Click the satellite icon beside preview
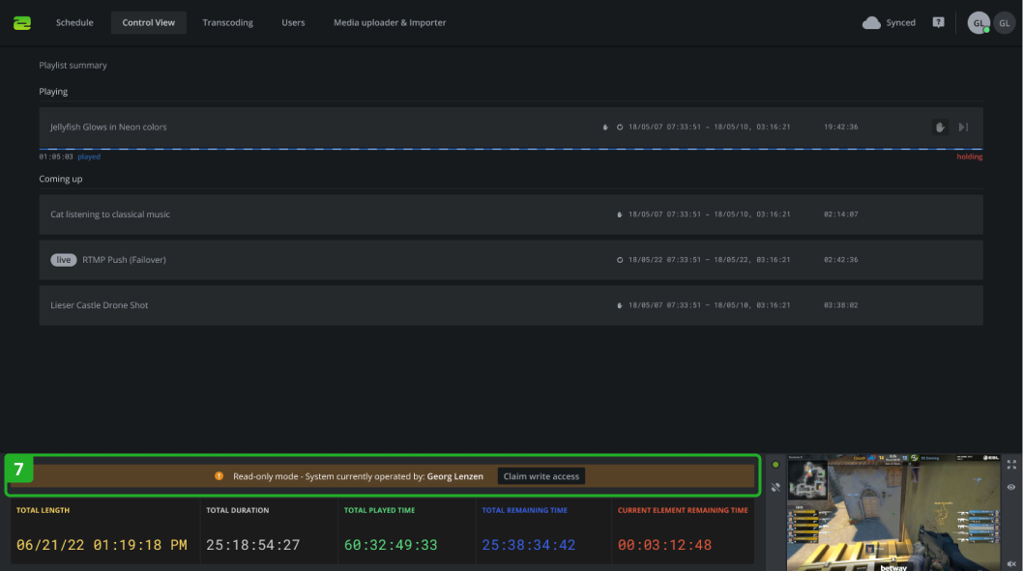Image resolution: width=1023 pixels, height=571 pixels. pos(775,487)
